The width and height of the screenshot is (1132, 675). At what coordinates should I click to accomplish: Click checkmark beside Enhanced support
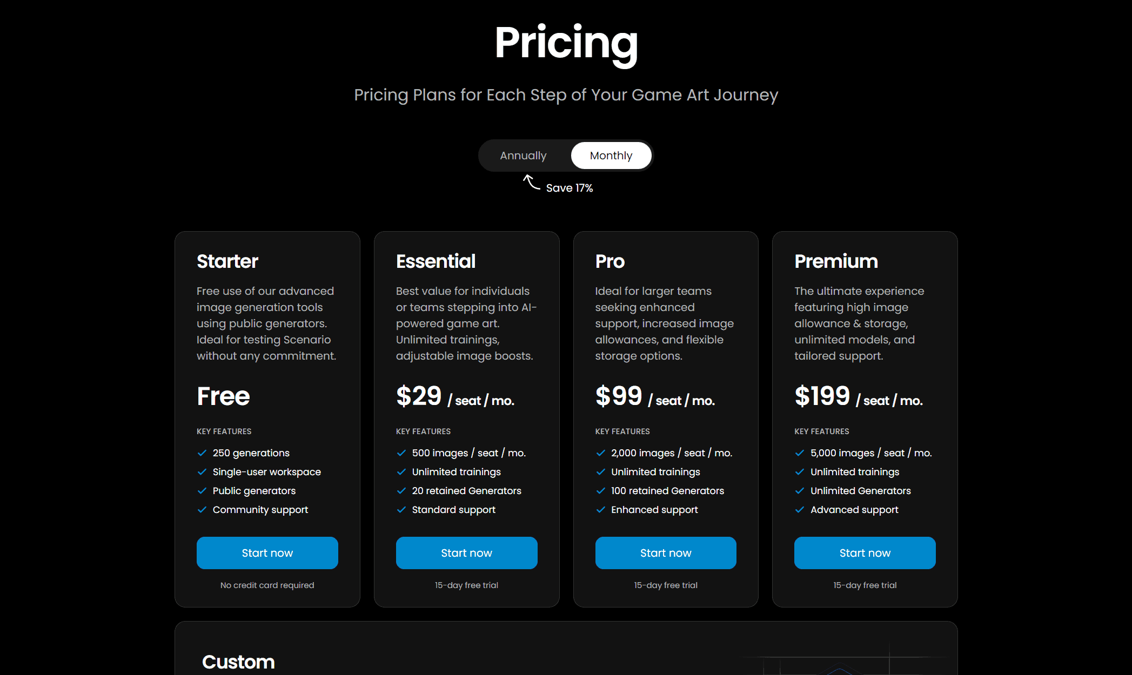[600, 510]
